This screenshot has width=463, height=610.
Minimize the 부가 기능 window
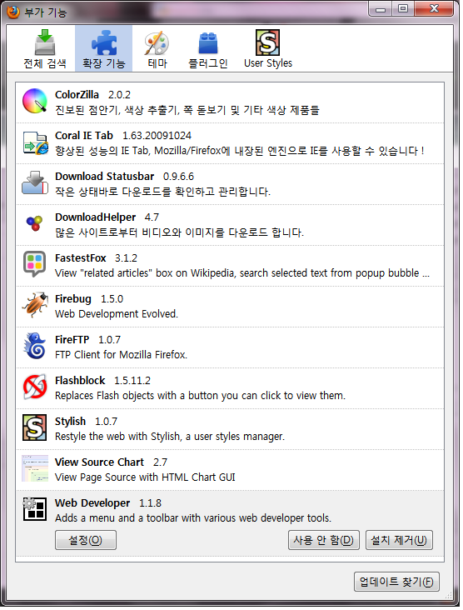(x=381, y=9)
